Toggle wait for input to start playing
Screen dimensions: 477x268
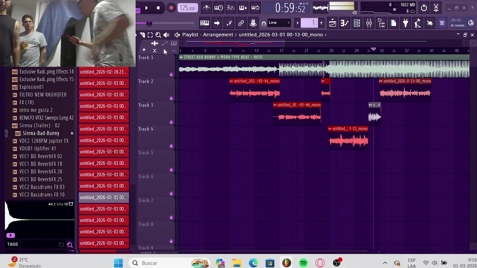pyautogui.click(x=219, y=8)
